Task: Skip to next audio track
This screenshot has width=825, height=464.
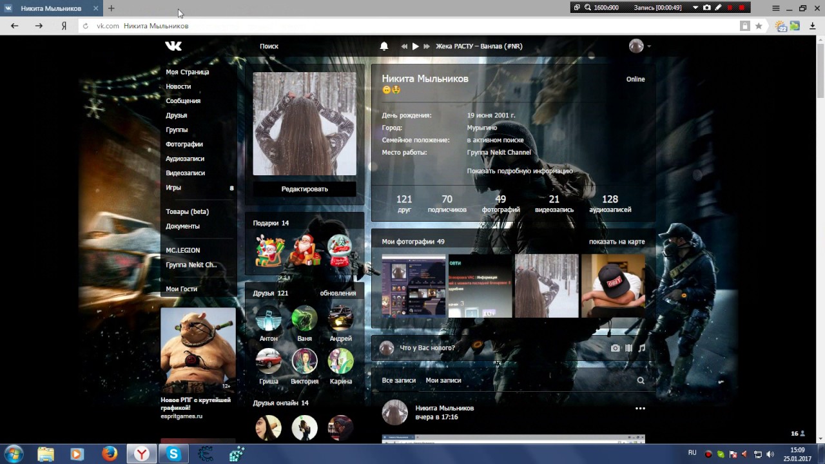Action: tap(427, 46)
